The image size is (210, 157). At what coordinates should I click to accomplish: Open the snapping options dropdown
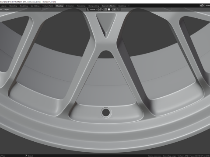(110, 10)
